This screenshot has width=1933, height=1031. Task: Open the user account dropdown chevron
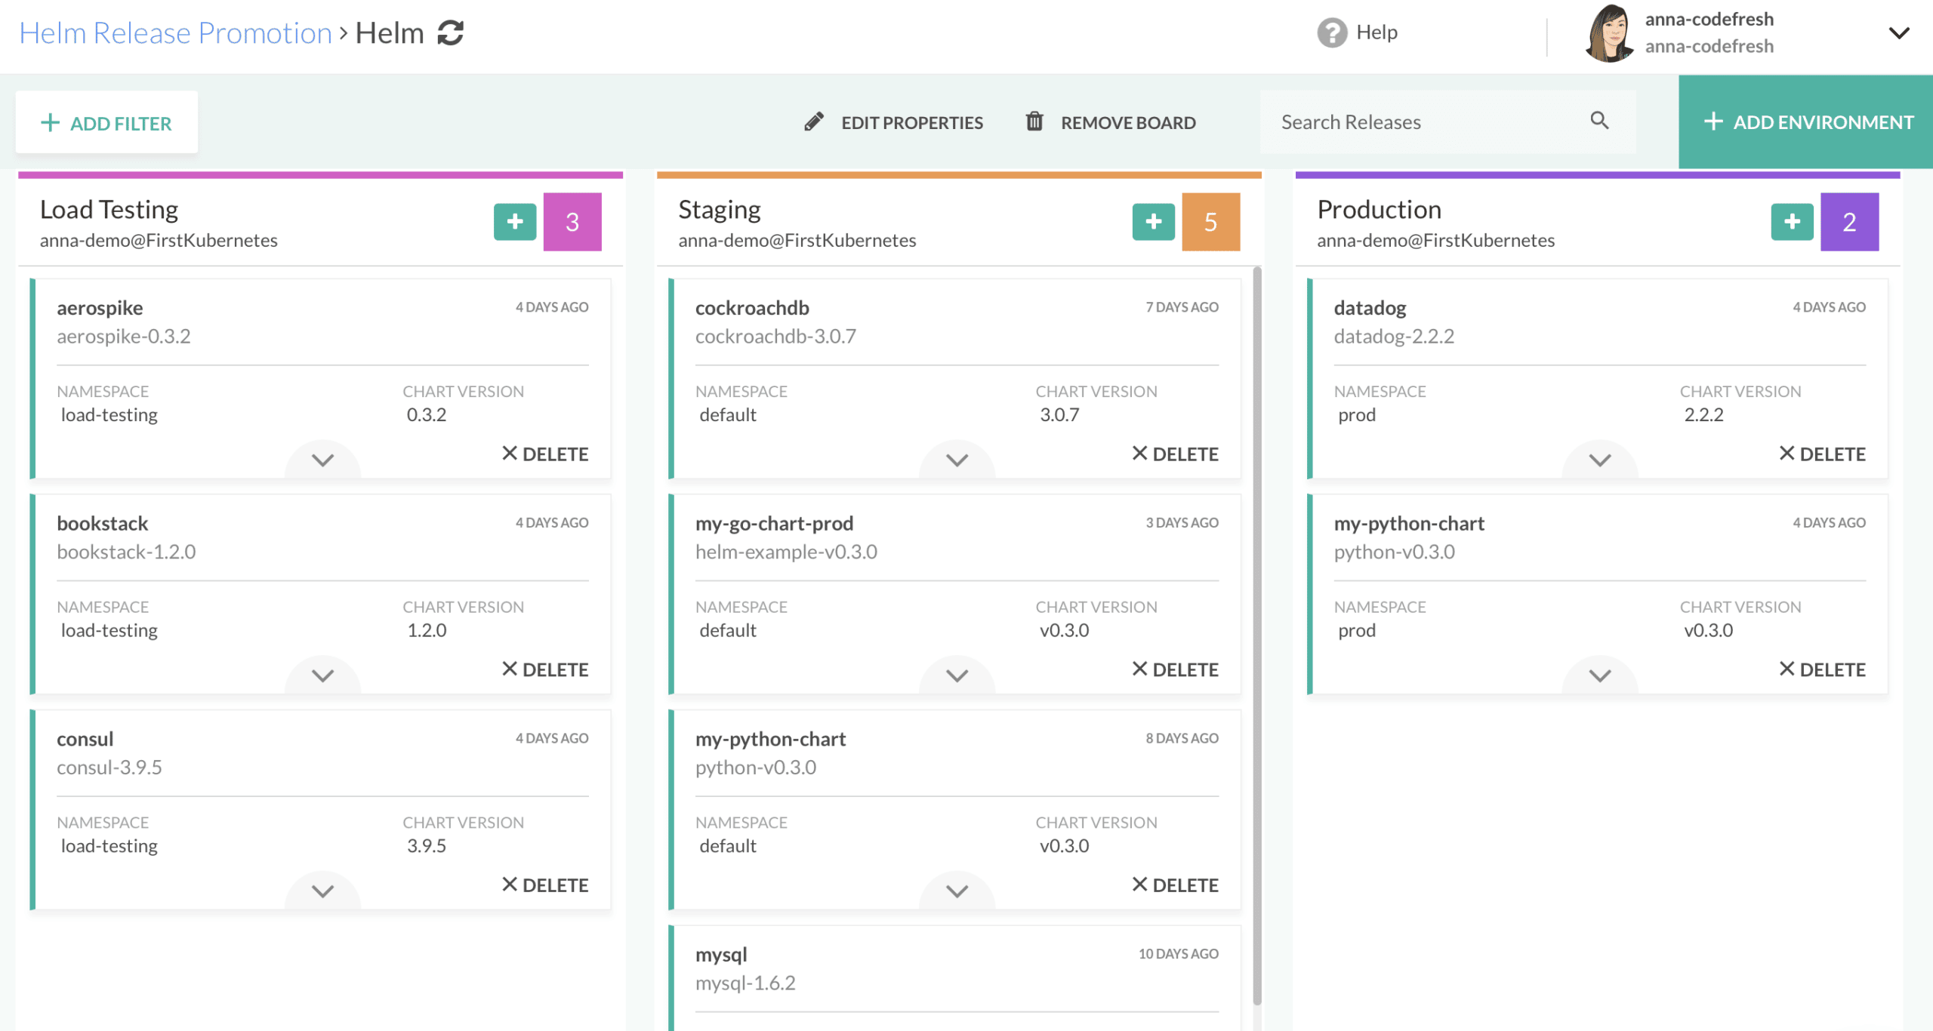click(1899, 33)
